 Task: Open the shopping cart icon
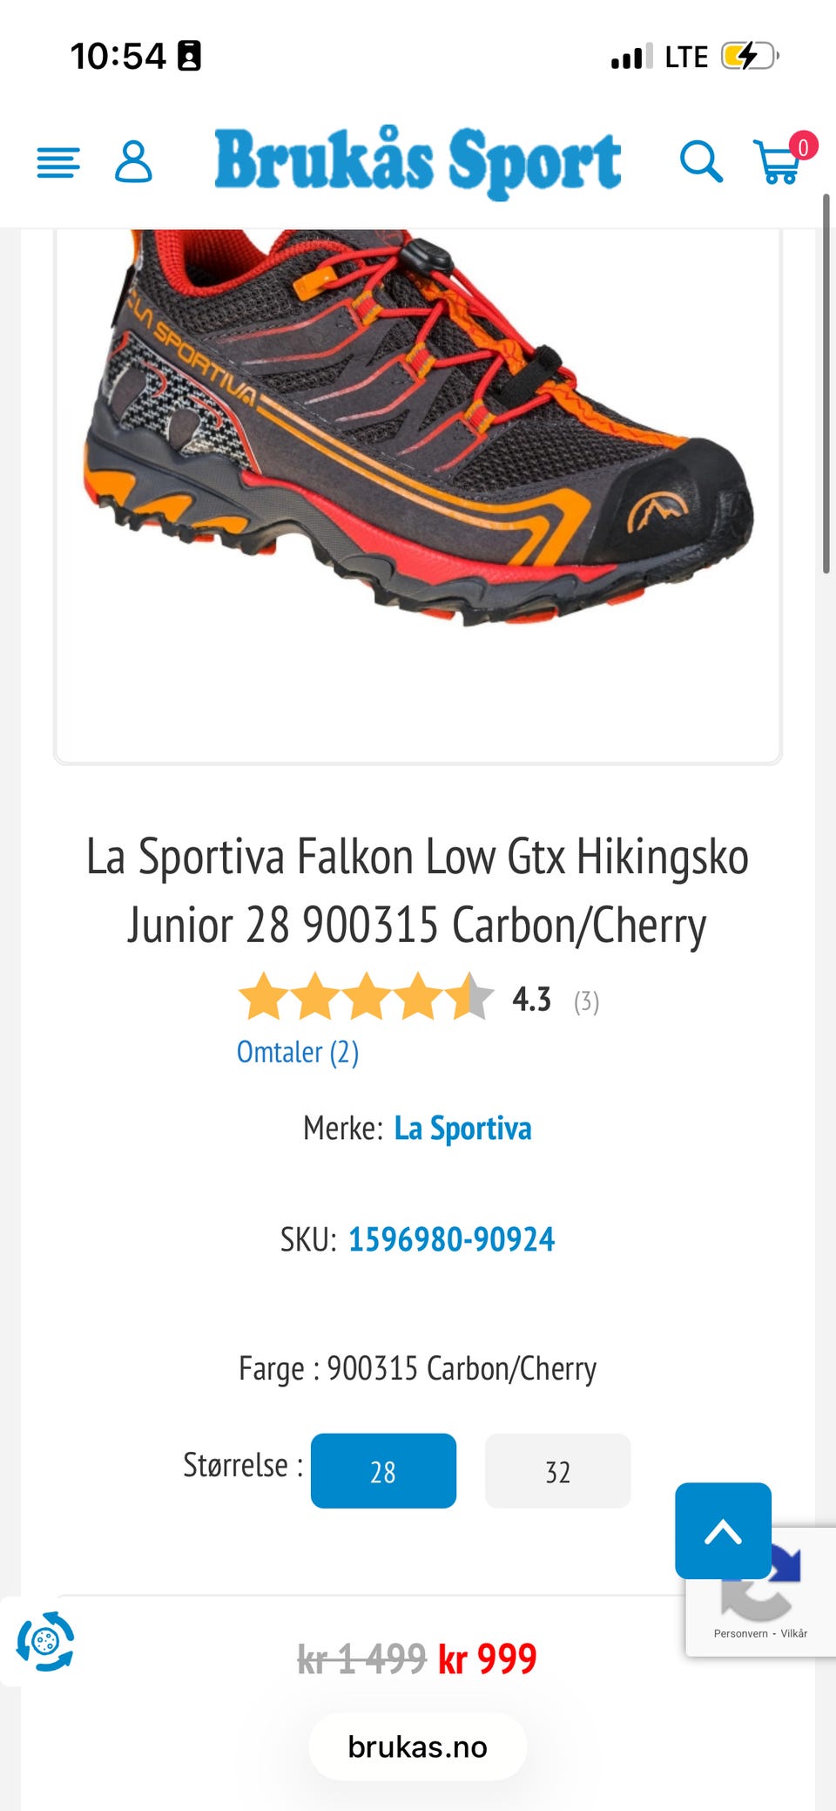click(777, 162)
